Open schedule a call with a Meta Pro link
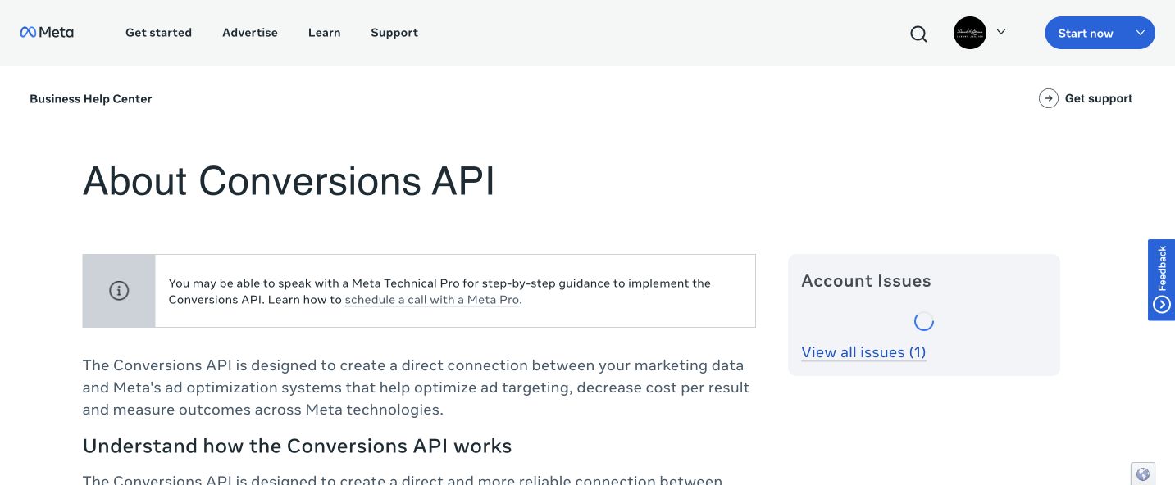1175x485 pixels. click(432, 300)
